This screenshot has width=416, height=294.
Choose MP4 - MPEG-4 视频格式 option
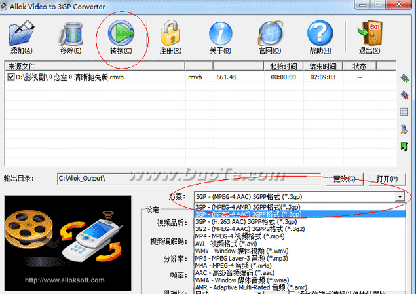300,236
